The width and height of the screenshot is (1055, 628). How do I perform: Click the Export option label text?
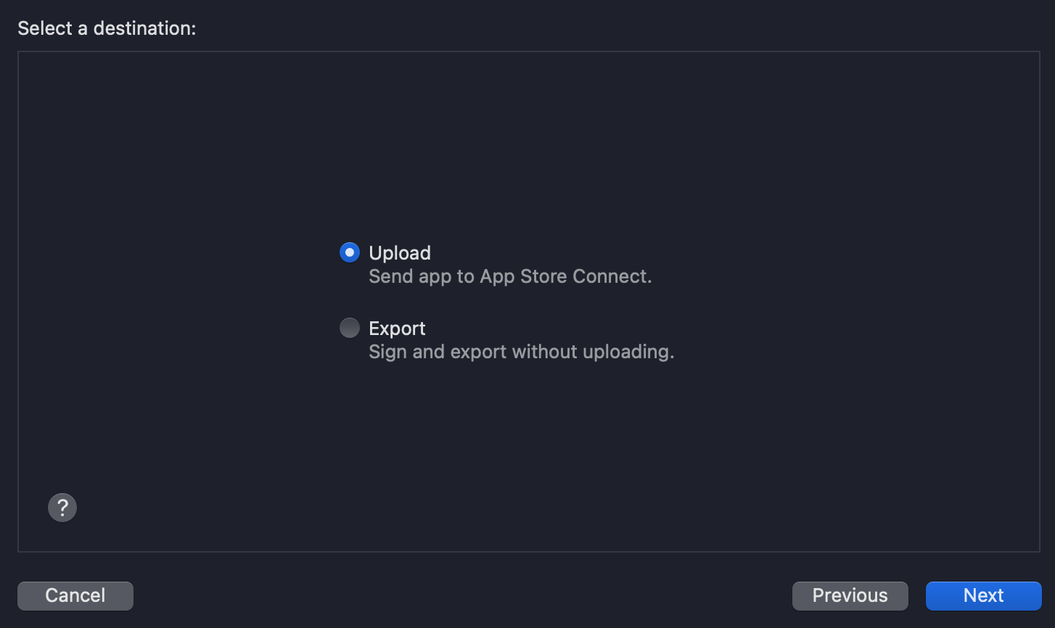[397, 329]
